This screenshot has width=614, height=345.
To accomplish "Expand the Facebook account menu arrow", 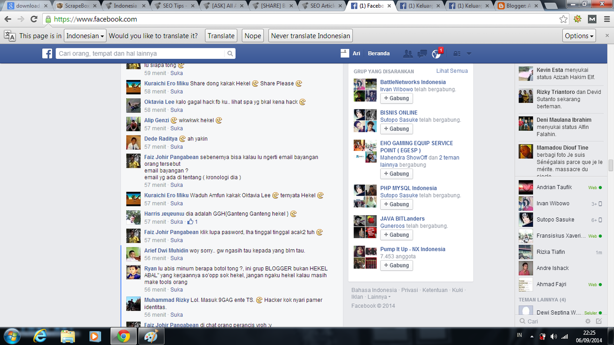I will [469, 54].
